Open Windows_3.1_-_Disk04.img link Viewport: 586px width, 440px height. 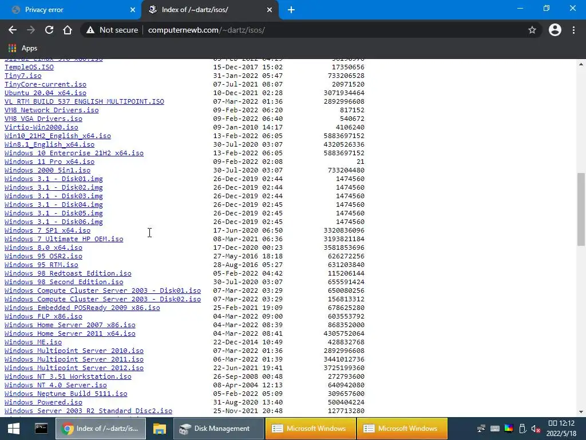(x=54, y=205)
